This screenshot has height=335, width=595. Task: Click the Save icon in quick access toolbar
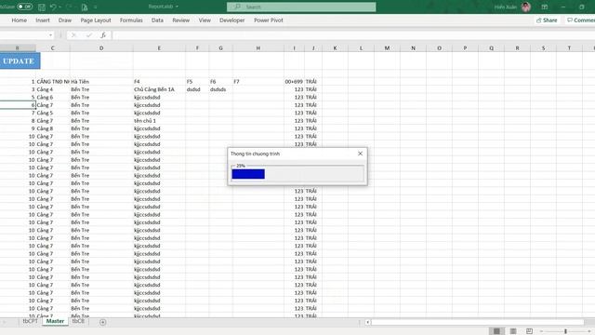tap(42, 7)
